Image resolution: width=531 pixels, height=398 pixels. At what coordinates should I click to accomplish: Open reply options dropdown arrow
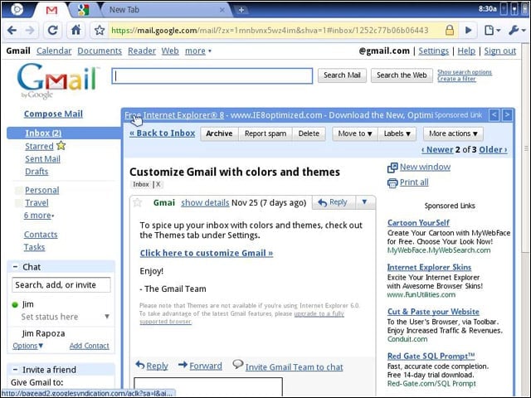365,202
